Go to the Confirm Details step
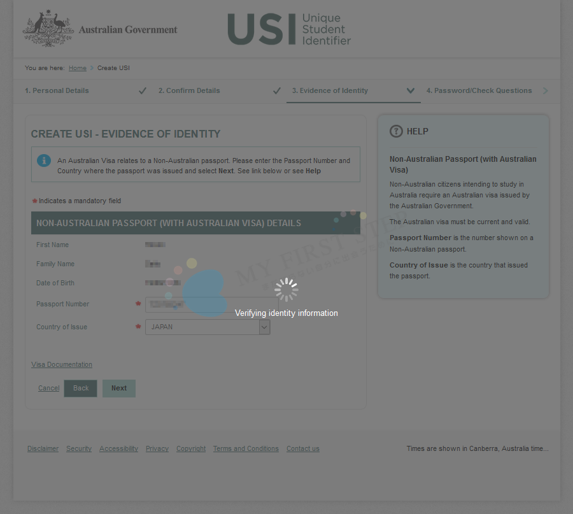 (189, 90)
